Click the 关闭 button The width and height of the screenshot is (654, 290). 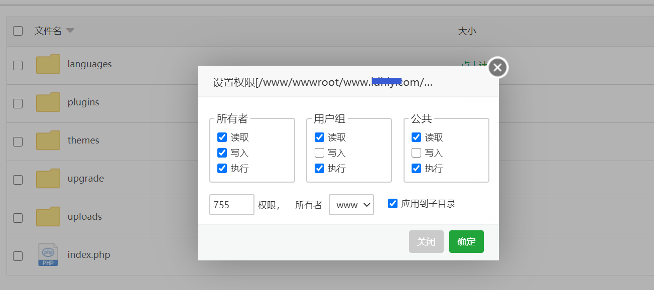(426, 241)
